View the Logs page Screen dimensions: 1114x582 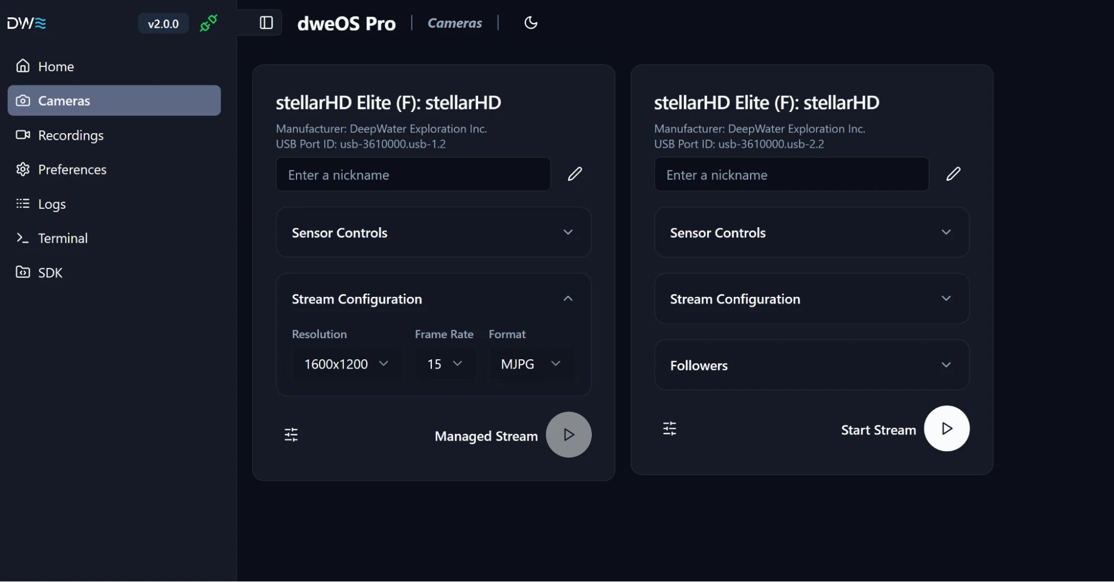click(52, 204)
